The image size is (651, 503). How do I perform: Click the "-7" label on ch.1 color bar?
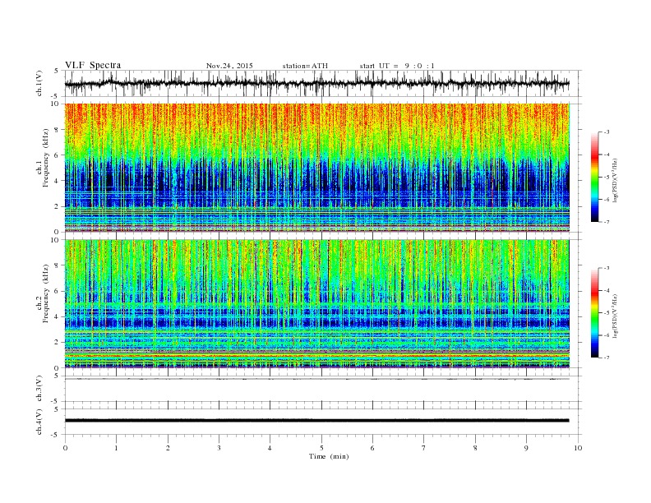[607, 222]
